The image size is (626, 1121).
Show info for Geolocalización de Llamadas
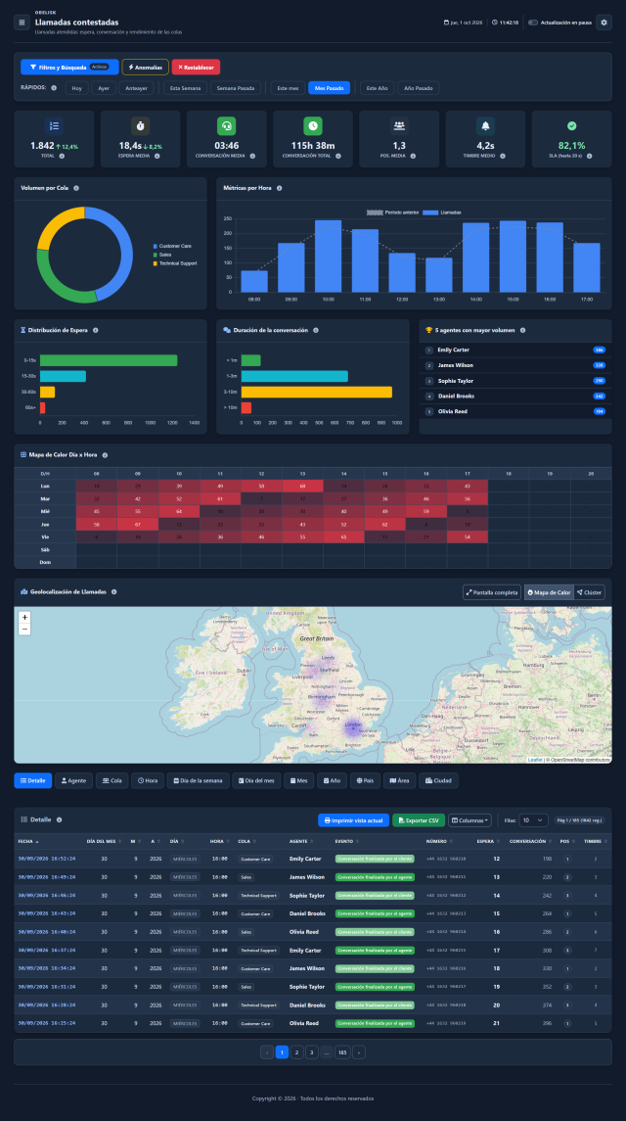(x=112, y=592)
